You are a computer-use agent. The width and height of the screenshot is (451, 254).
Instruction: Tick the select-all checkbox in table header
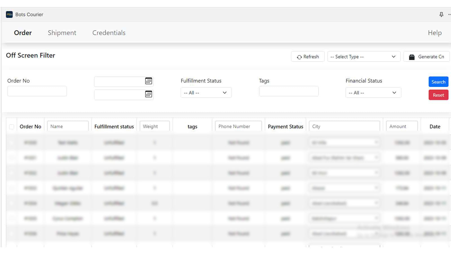click(12, 127)
